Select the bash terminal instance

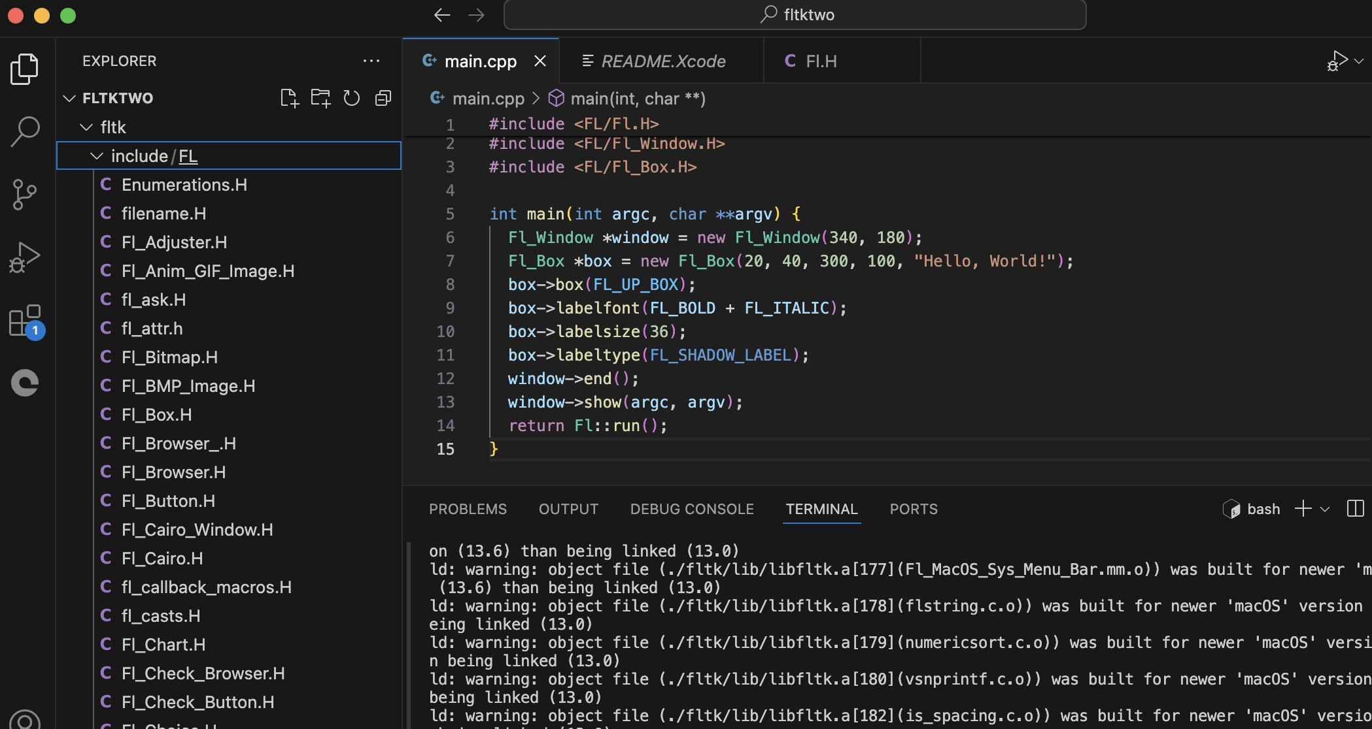click(1252, 509)
